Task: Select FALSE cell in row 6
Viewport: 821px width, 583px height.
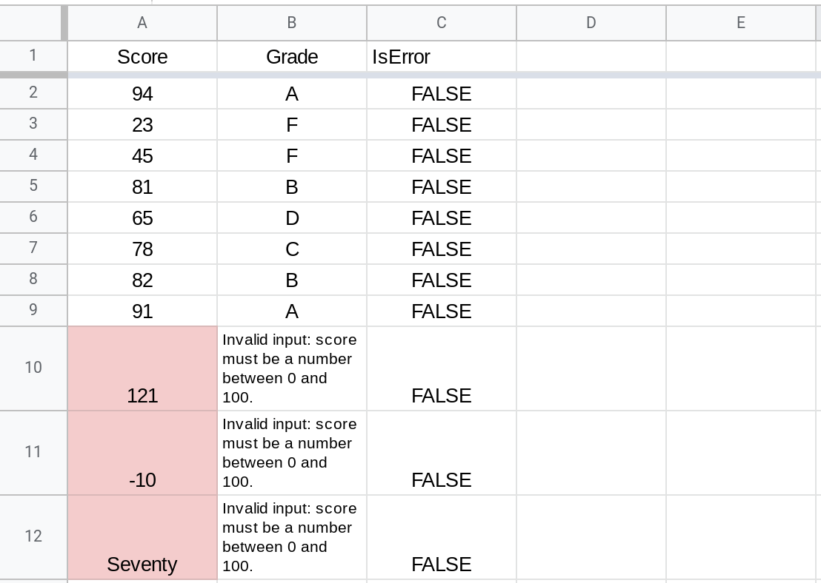Action: pyautogui.click(x=442, y=218)
